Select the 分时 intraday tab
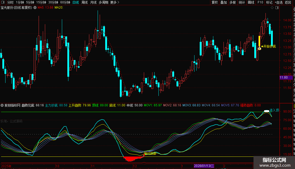 click(x=10, y=3)
